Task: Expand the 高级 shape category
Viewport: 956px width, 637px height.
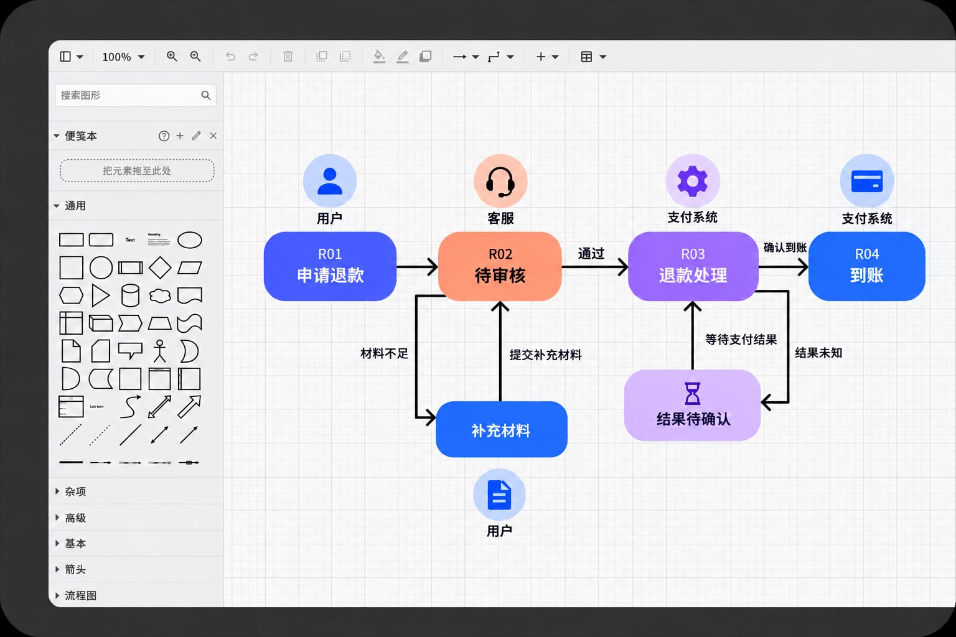Action: pyautogui.click(x=136, y=518)
